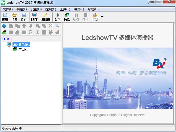
Task: Click the Shanghai skyline preview image
Action: [x=118, y=78]
